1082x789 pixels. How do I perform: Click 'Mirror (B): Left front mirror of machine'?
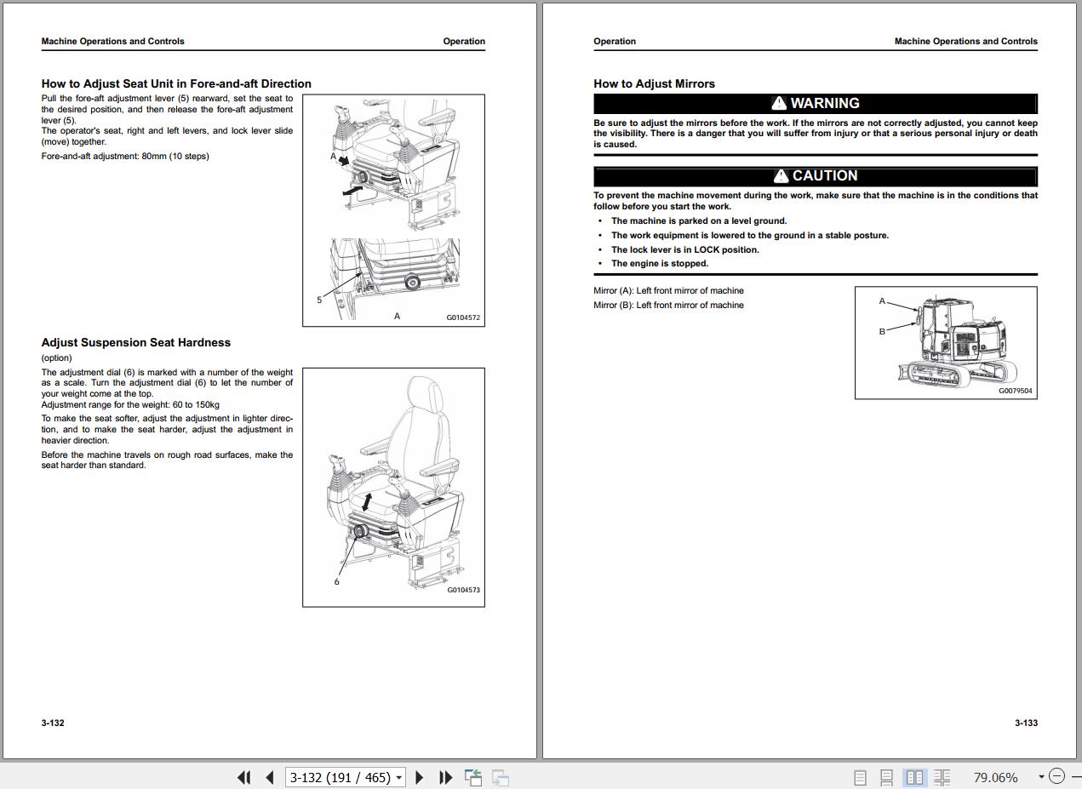tap(668, 305)
